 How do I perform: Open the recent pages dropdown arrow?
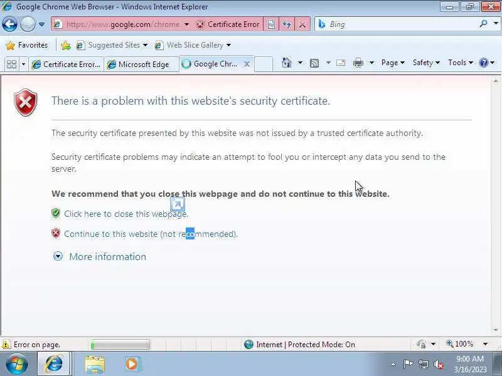41,24
